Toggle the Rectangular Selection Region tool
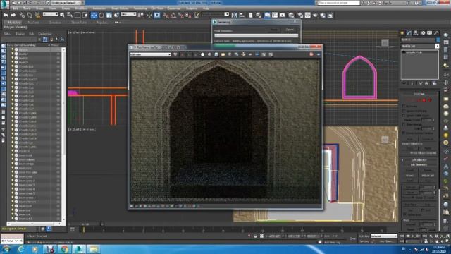Viewport: 451px width, 254px height. (x=78, y=15)
